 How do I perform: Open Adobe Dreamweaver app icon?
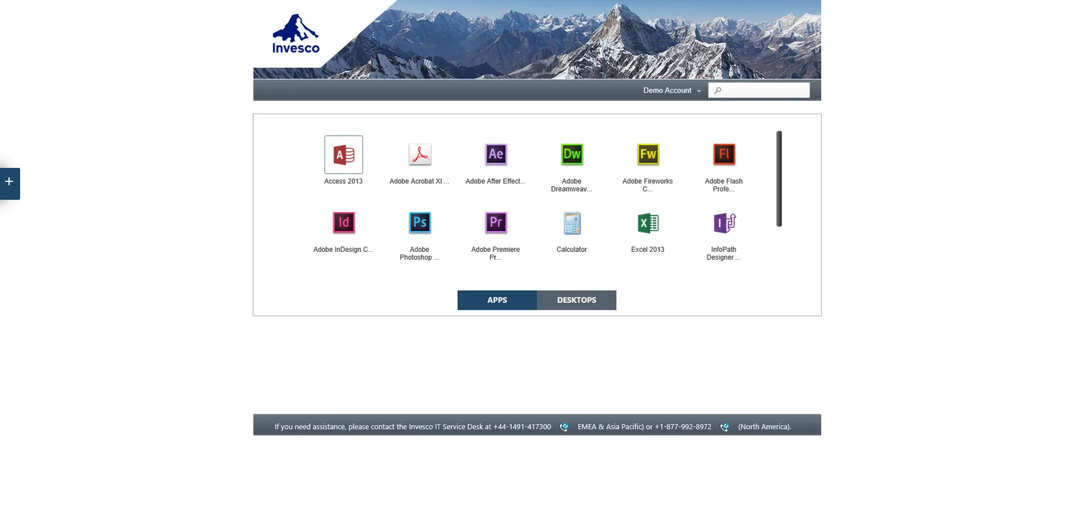tap(572, 154)
